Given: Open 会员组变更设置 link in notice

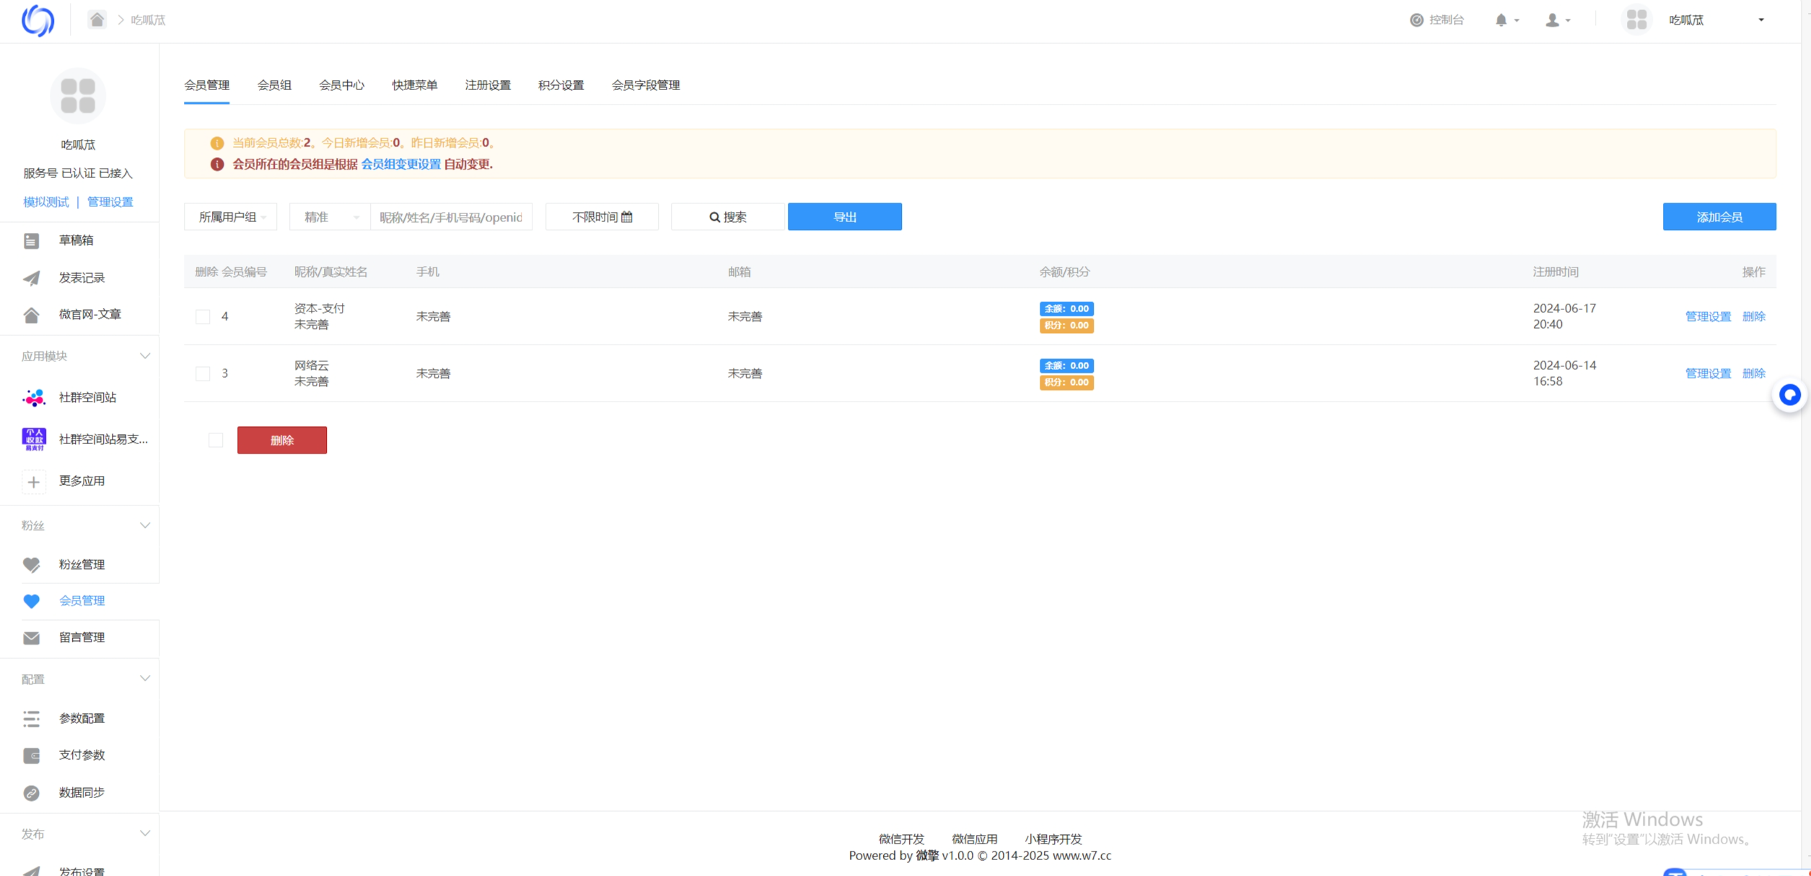Looking at the screenshot, I should (x=400, y=164).
